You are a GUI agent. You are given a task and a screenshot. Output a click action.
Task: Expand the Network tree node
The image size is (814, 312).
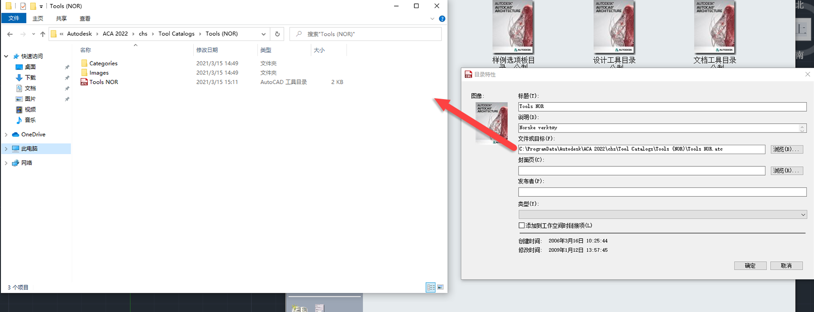click(6, 163)
